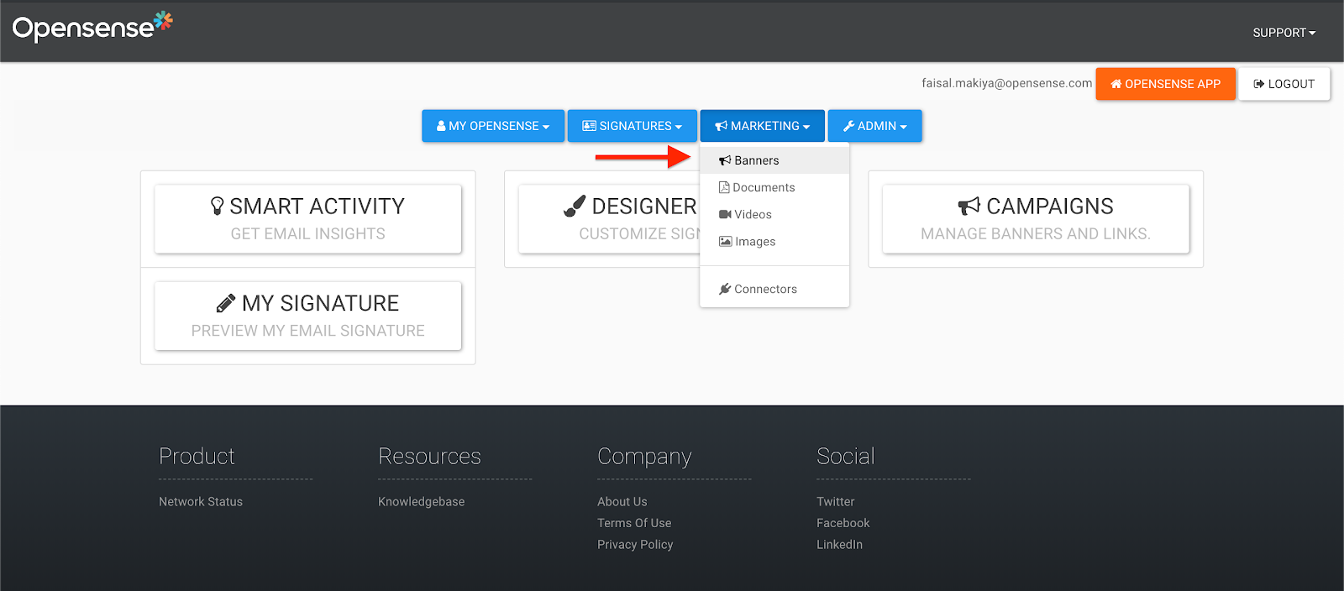Click the home icon in Opensense App button
This screenshot has height=591, width=1344.
point(1116,84)
